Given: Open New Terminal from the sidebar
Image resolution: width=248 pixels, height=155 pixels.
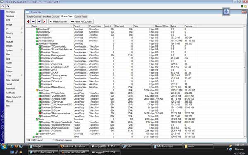Looking at the screenshot, I should coord(12,80).
